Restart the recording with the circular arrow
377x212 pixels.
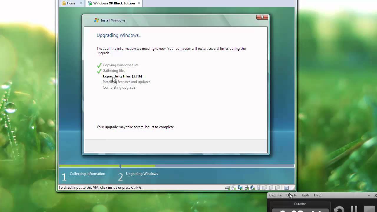[339, 209]
